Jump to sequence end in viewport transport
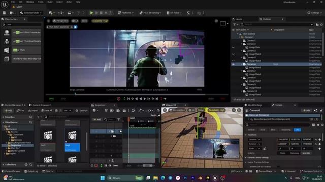Screen dimensions: 325x182 click(x=157, y=99)
